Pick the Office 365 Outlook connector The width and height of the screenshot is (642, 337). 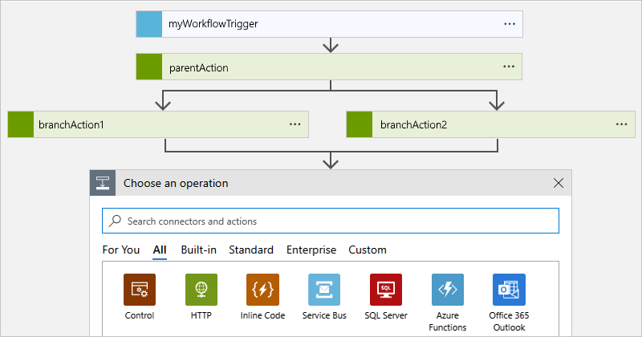tap(510, 290)
